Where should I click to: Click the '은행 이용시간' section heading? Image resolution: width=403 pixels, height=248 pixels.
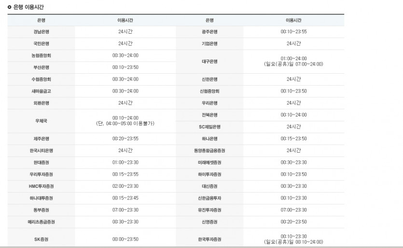click(28, 7)
